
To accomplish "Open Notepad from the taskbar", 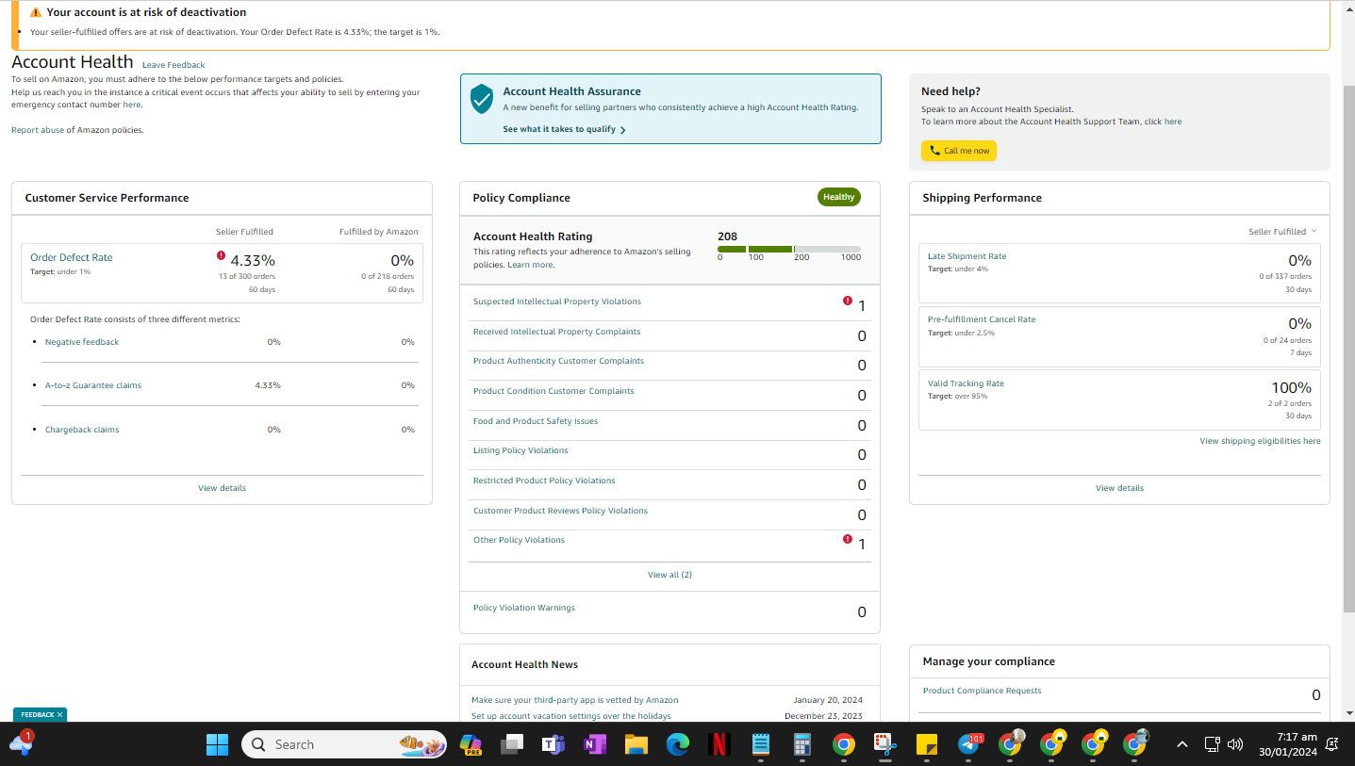I will (x=760, y=744).
